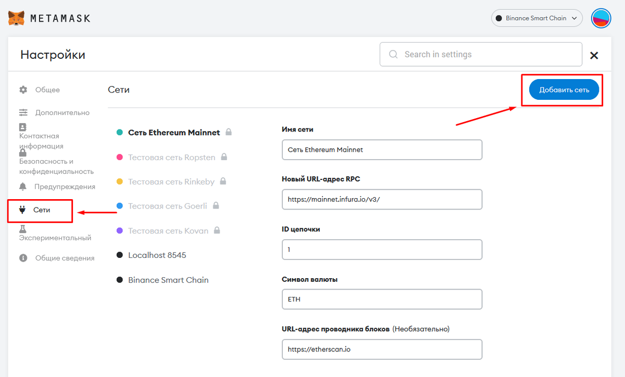625x377 pixels.
Task: Open Безопасность и конфиденциальность section
Action: [x=56, y=166]
